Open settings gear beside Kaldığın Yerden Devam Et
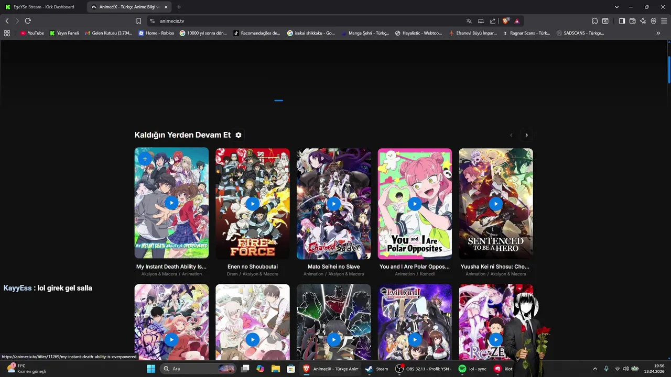 [239, 135]
